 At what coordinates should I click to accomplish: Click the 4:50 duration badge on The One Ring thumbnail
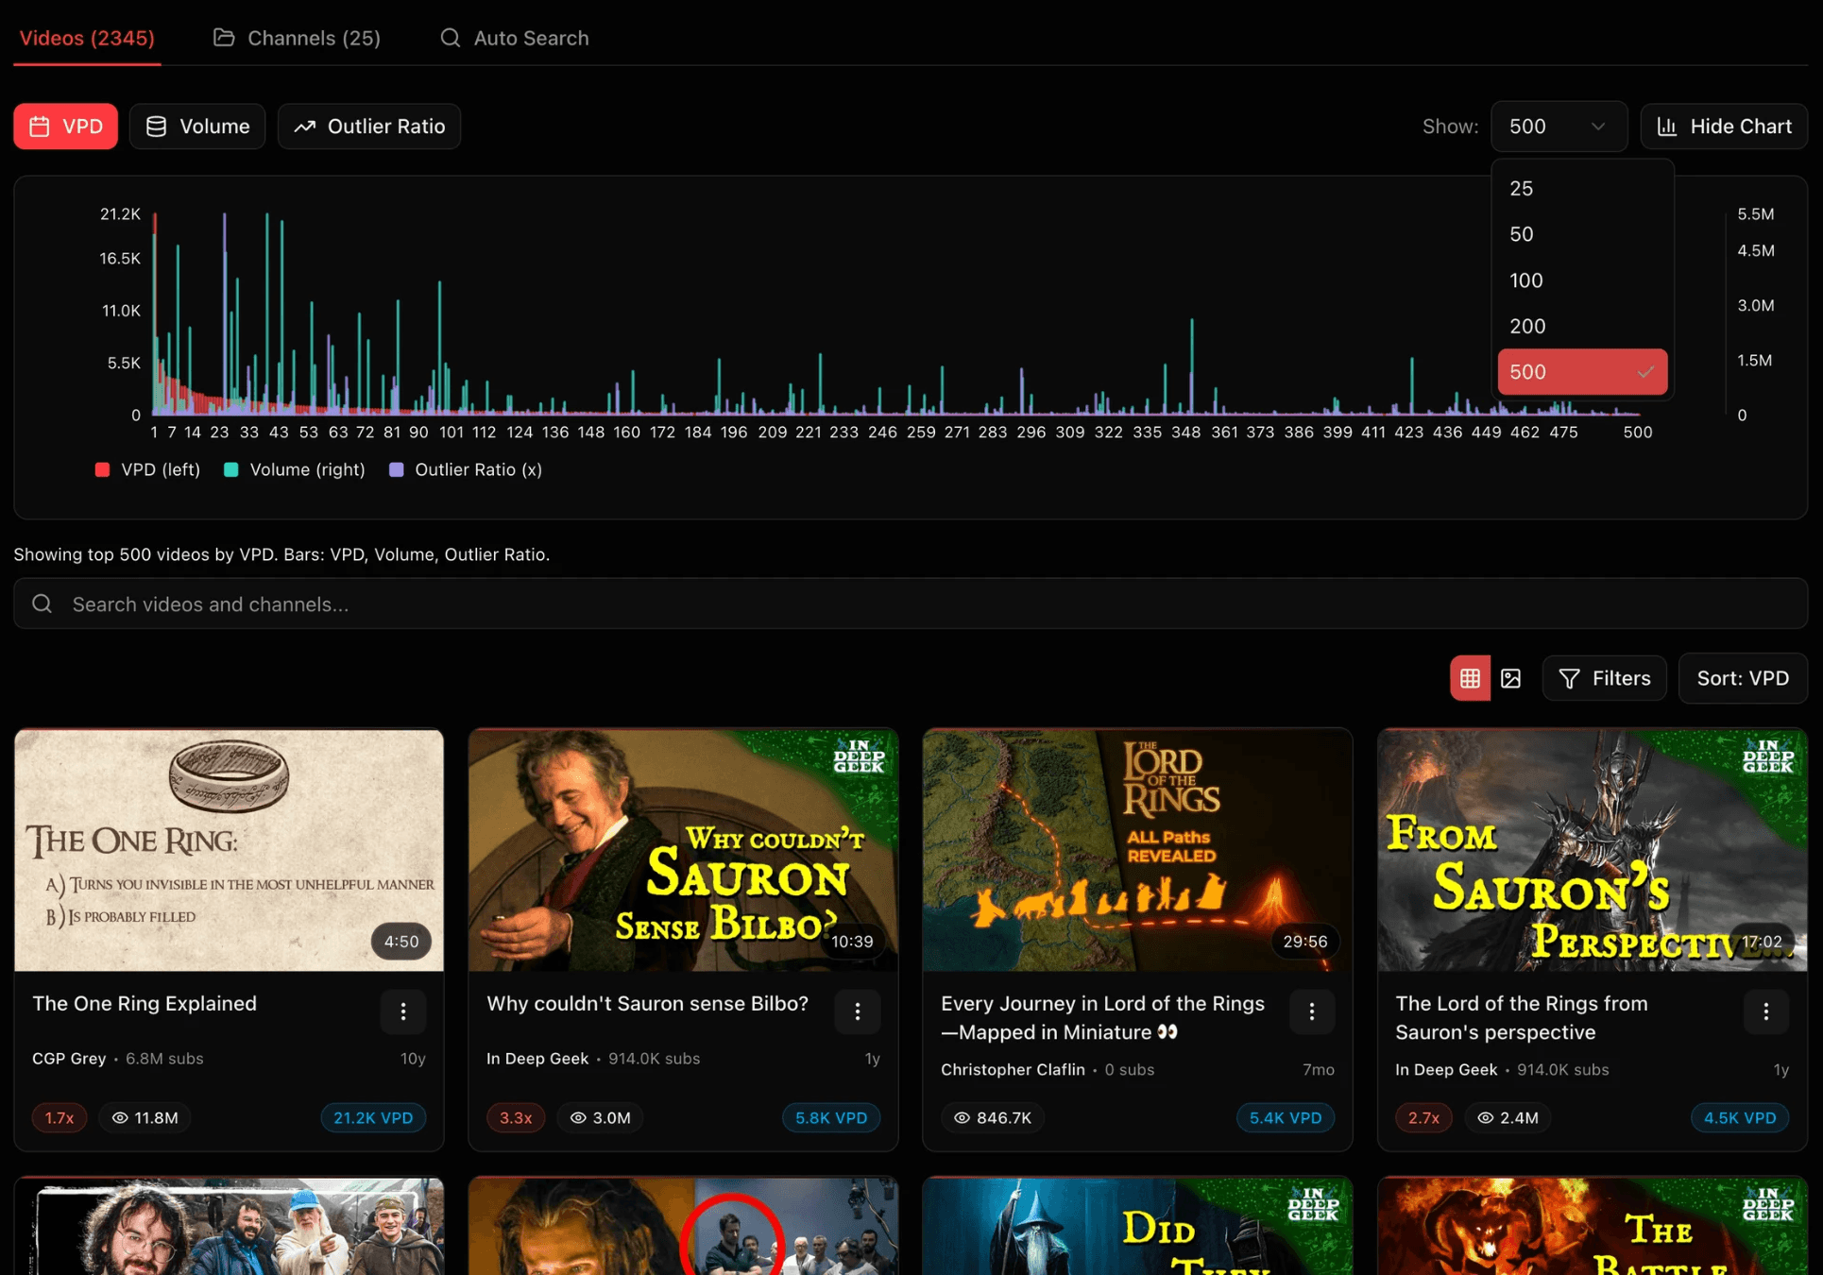tap(401, 941)
